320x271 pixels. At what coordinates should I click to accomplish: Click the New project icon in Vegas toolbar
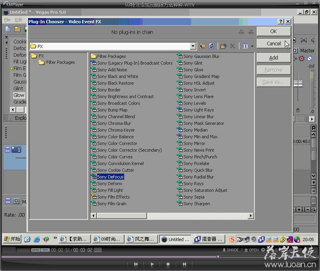[8, 29]
